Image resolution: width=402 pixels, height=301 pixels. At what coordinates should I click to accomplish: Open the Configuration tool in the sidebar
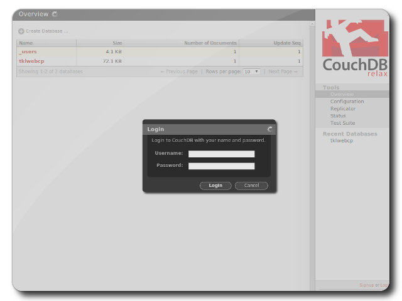click(347, 102)
